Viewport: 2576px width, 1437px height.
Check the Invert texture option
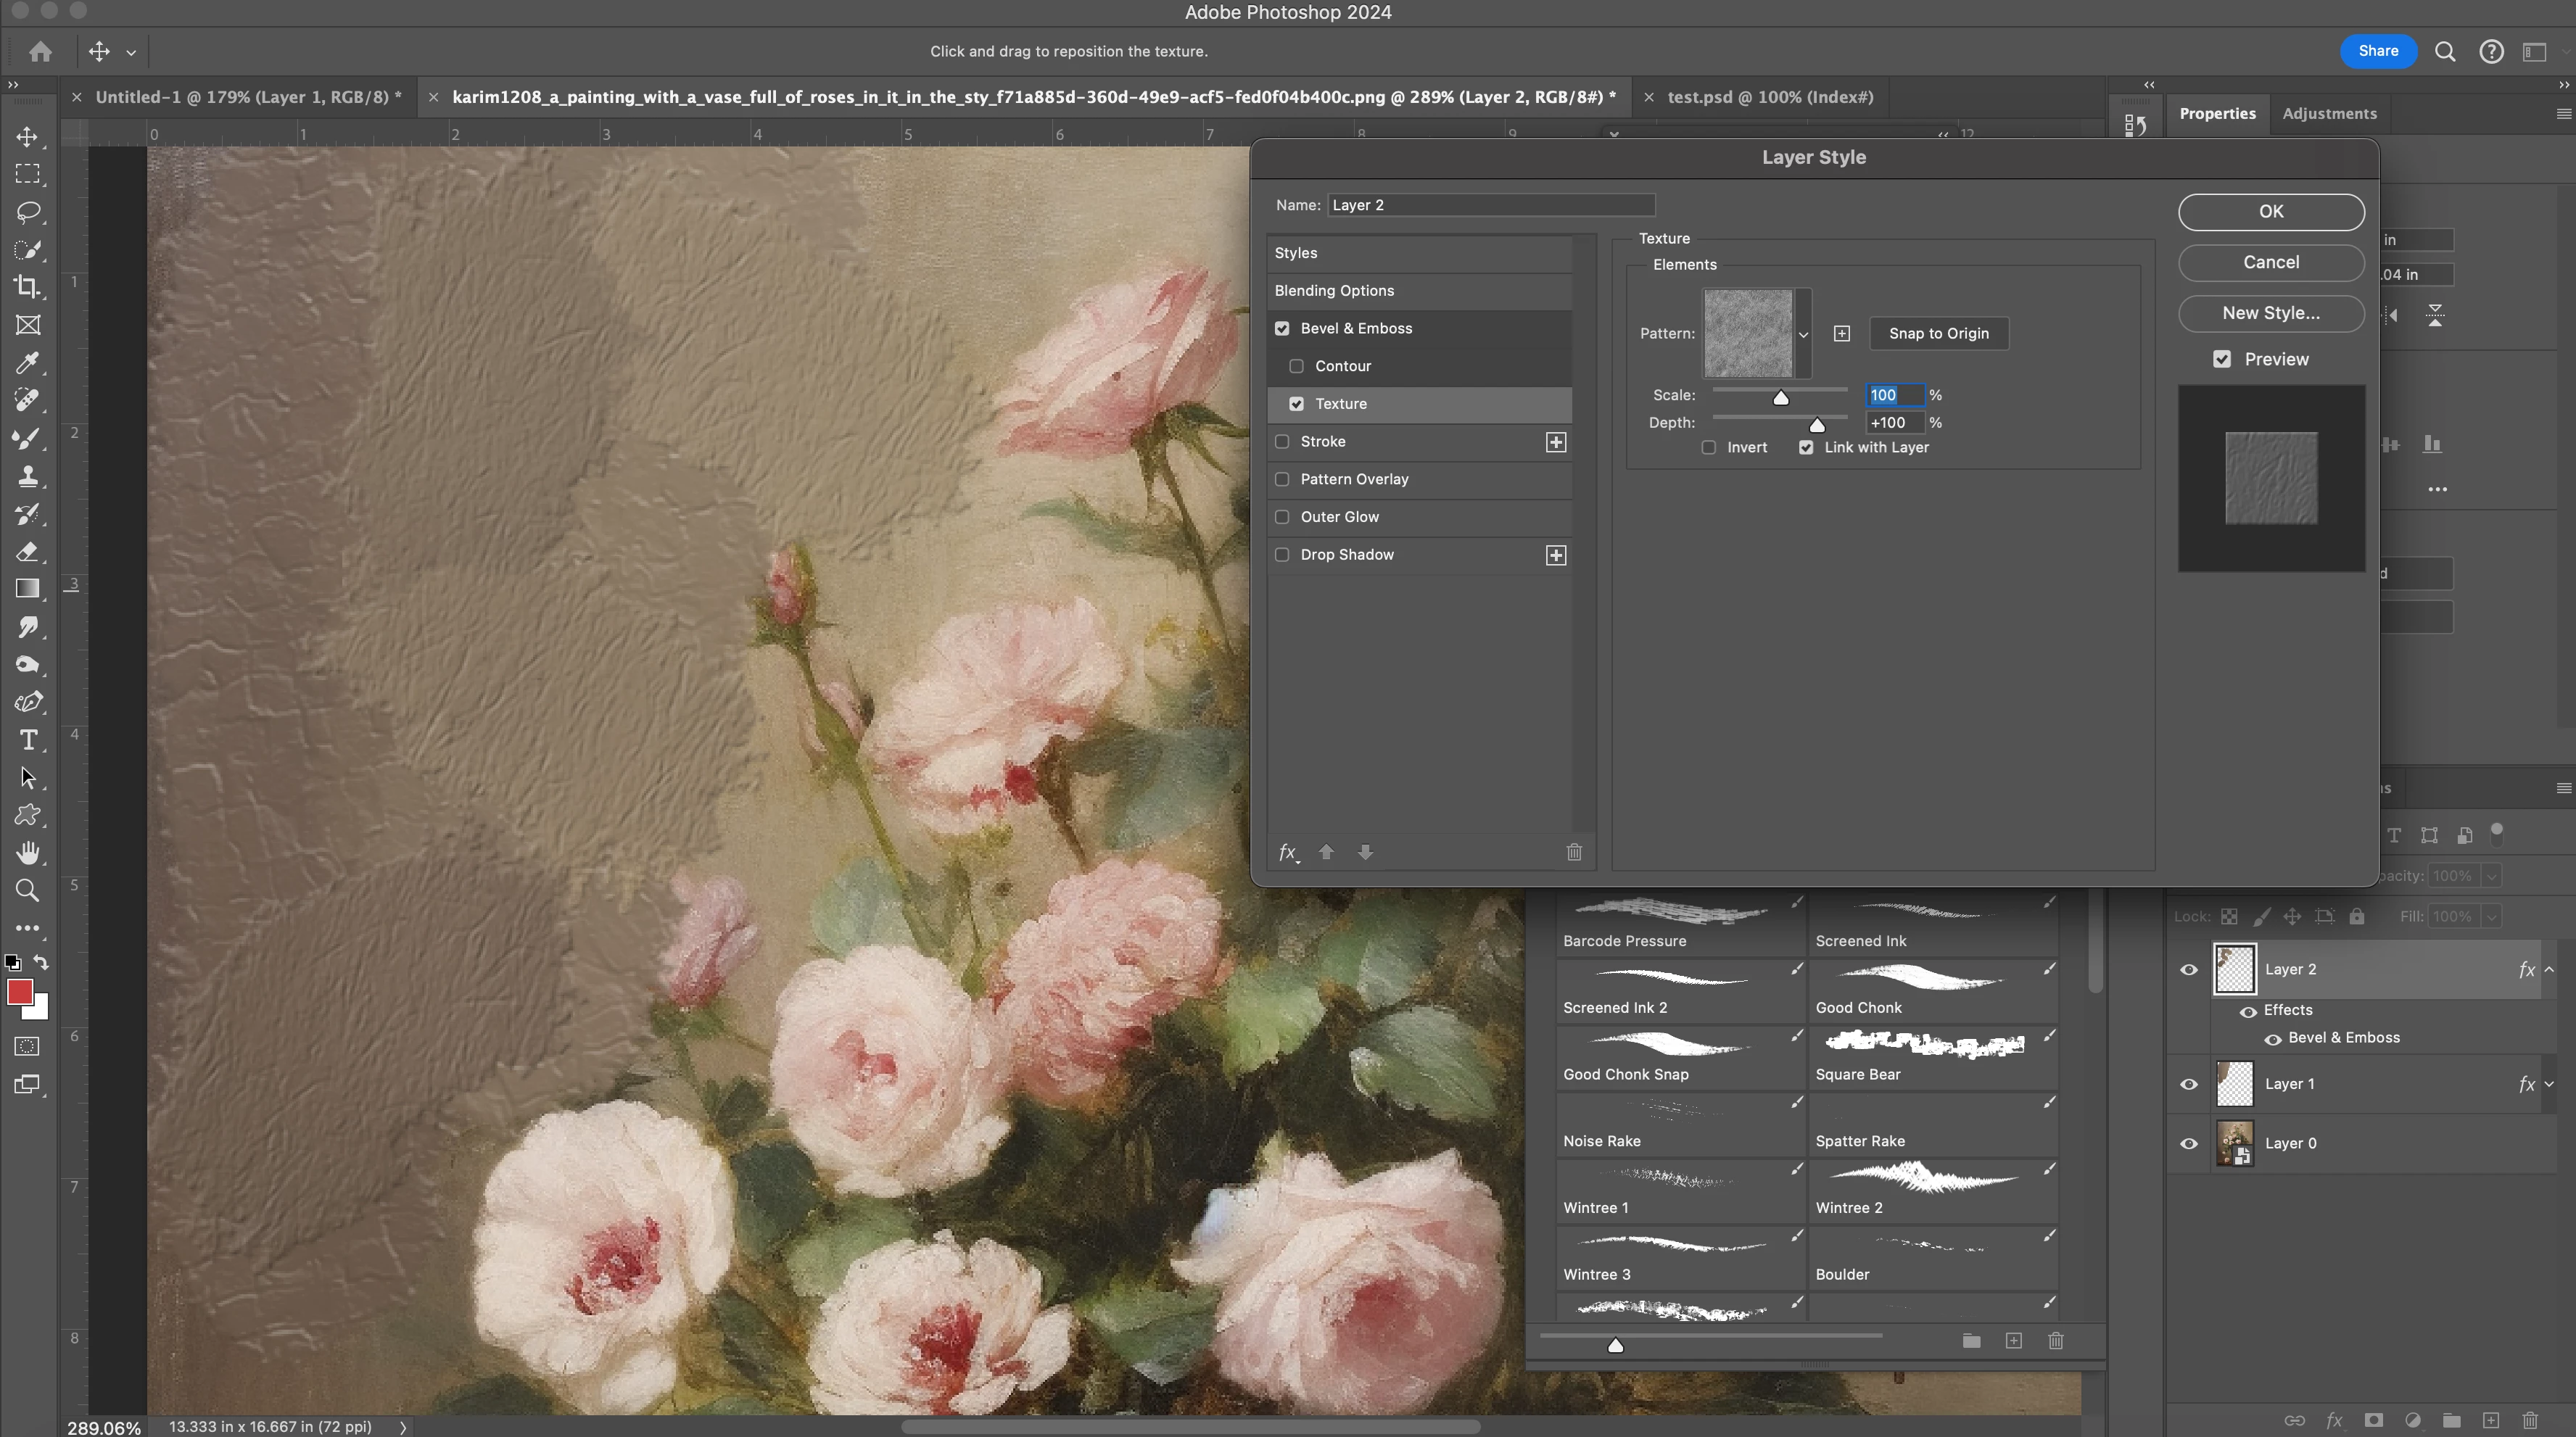coord(1708,448)
